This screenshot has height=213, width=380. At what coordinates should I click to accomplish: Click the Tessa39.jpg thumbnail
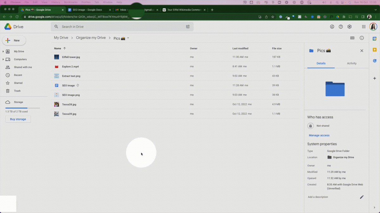point(56,114)
